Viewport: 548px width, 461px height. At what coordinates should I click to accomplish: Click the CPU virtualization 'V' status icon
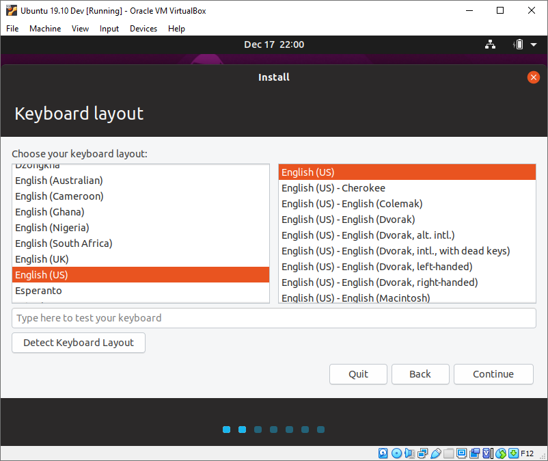487,453
